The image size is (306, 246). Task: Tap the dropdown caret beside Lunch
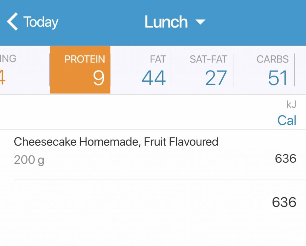(201, 22)
